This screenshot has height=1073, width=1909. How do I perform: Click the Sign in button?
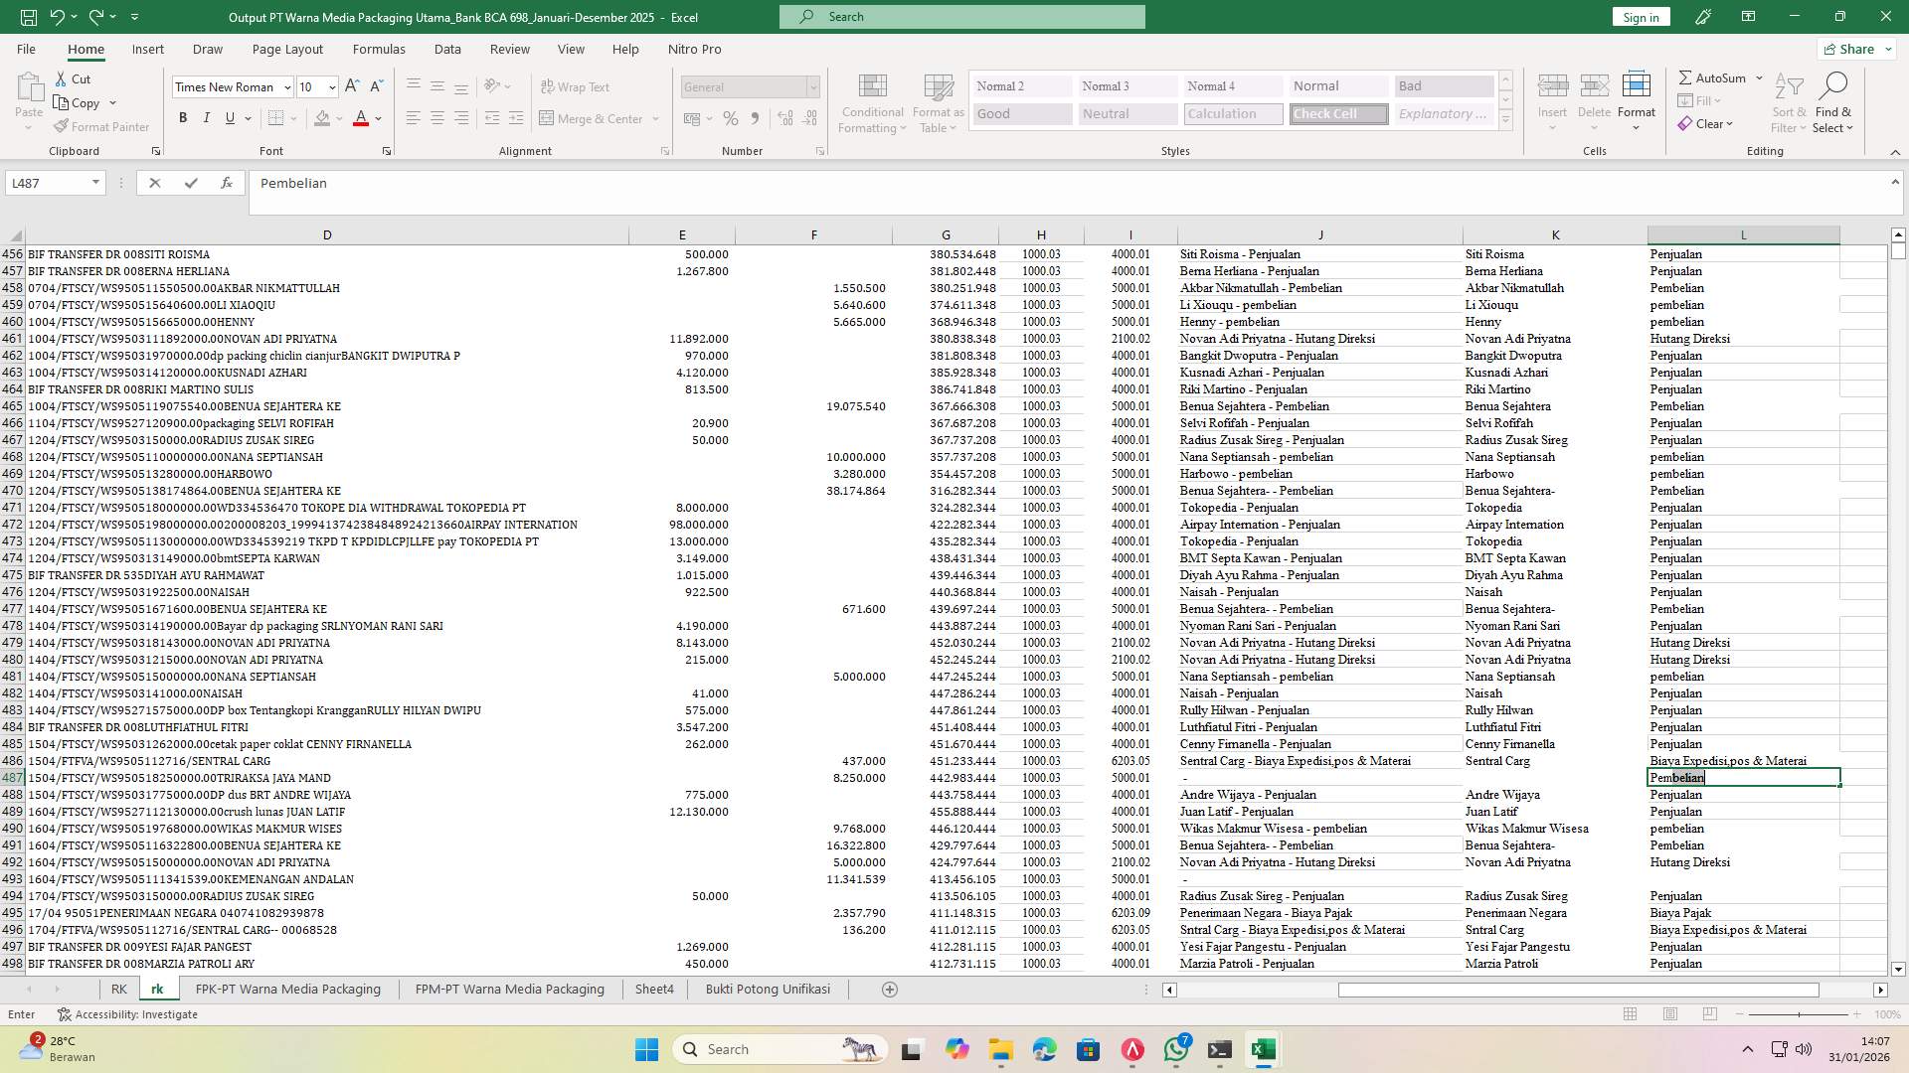1640,17
